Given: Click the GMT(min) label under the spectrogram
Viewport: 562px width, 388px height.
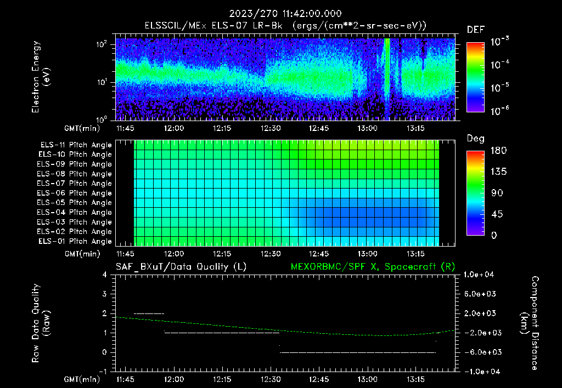Looking at the screenshot, I should tap(82, 128).
